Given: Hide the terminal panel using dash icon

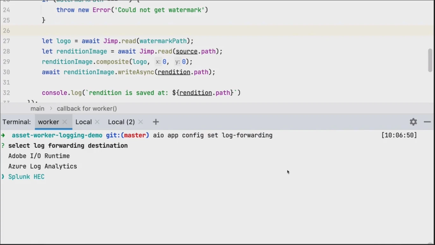Looking at the screenshot, I should (427, 122).
